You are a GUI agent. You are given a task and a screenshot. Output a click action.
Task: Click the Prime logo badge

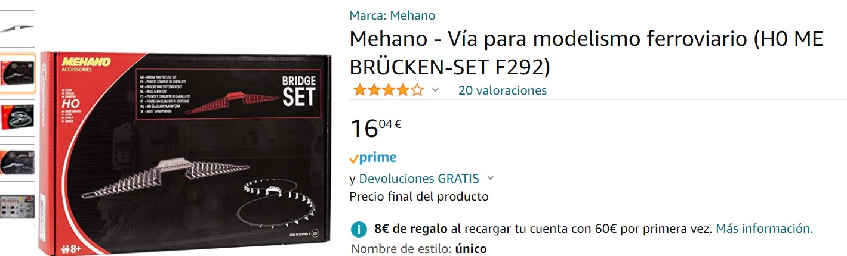(x=373, y=158)
